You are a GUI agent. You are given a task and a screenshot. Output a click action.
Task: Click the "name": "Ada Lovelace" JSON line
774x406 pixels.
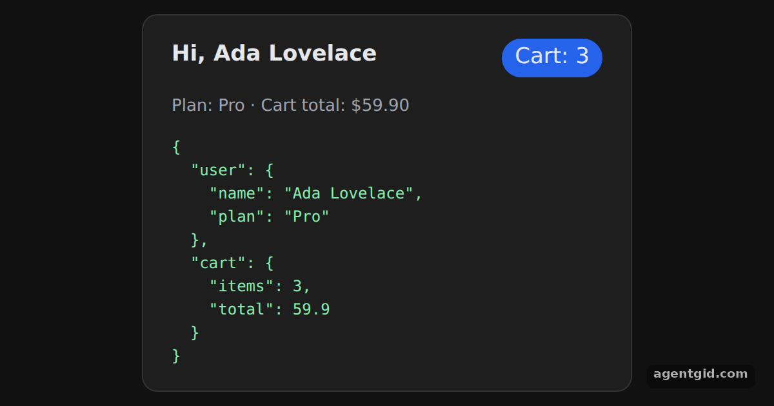pos(315,193)
